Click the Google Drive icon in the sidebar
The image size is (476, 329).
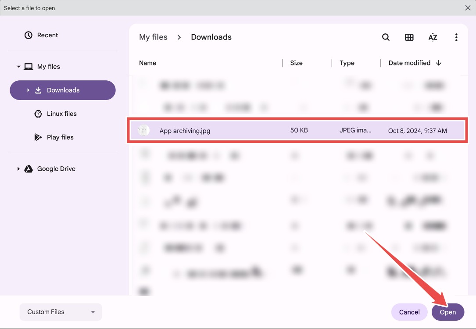29,168
